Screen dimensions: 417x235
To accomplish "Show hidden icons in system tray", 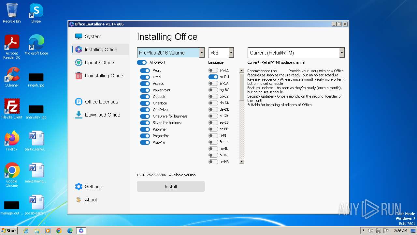I will point(363,230).
